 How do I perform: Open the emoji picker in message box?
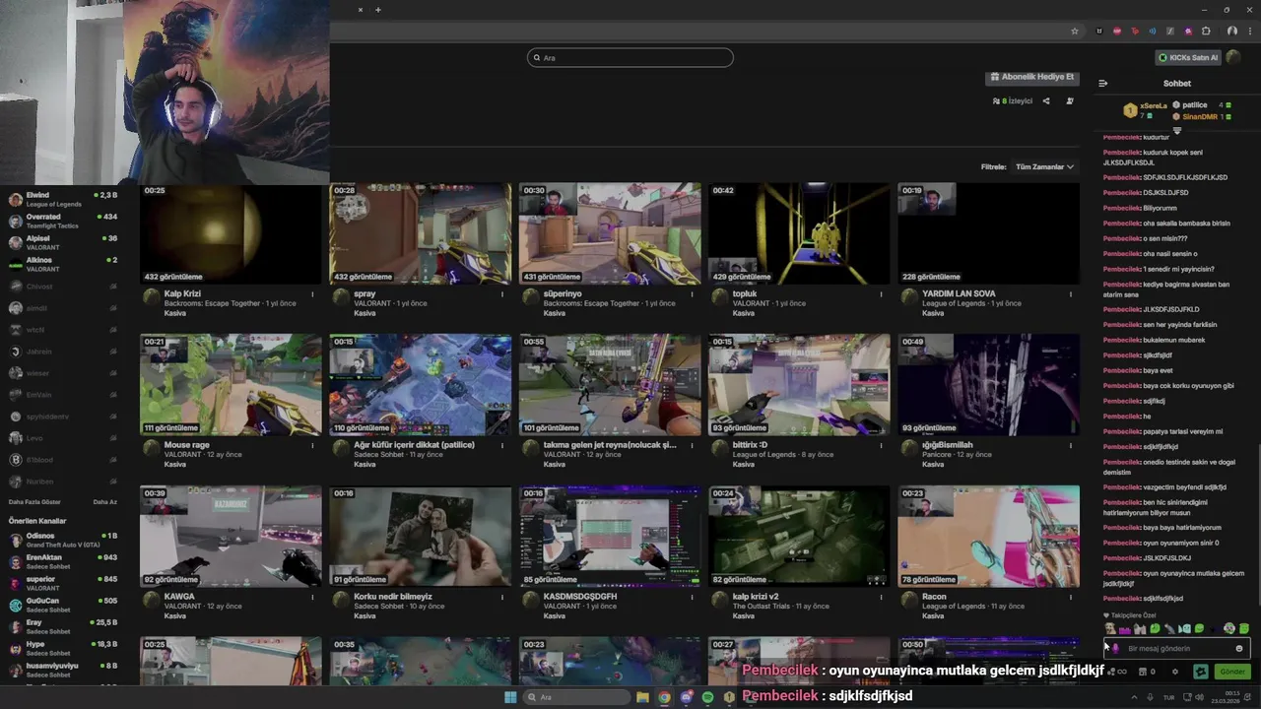1239,649
